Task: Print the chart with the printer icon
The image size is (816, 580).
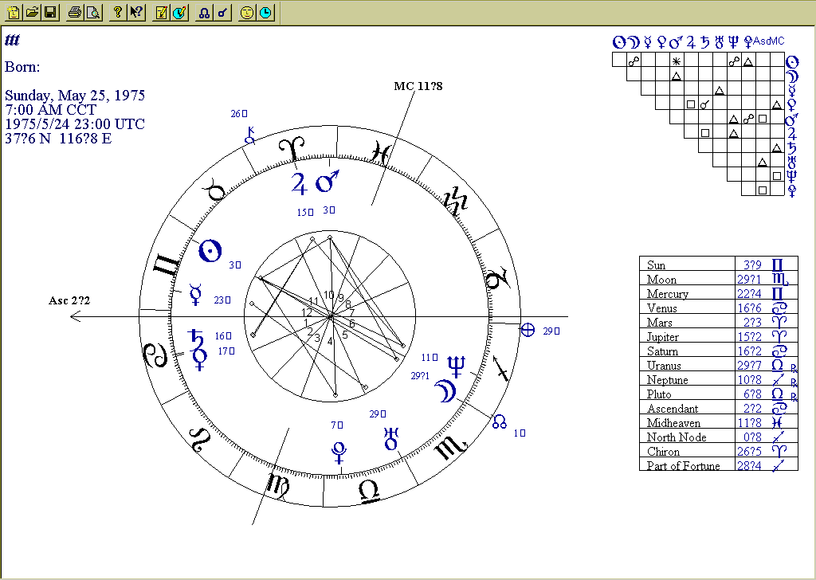Action: (75, 13)
